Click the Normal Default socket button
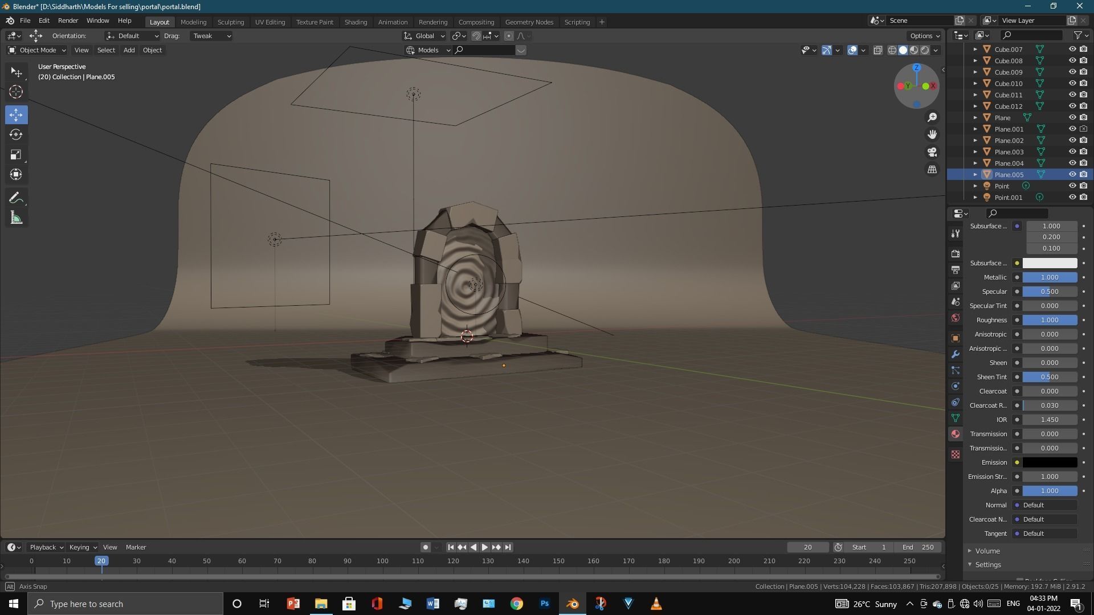The image size is (1094, 615). [x=1046, y=505]
